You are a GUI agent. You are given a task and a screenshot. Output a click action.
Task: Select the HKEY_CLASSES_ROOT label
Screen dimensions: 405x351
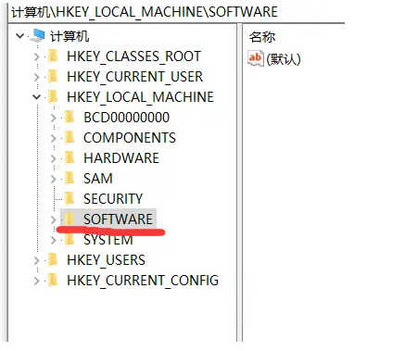(x=133, y=56)
